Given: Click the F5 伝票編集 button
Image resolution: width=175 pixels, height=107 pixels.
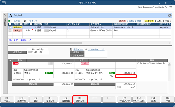Looking at the screenshot, I should pyautogui.click(x=66, y=99).
